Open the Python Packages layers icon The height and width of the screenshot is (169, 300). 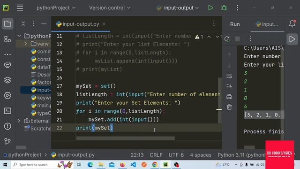[x=7, y=80]
